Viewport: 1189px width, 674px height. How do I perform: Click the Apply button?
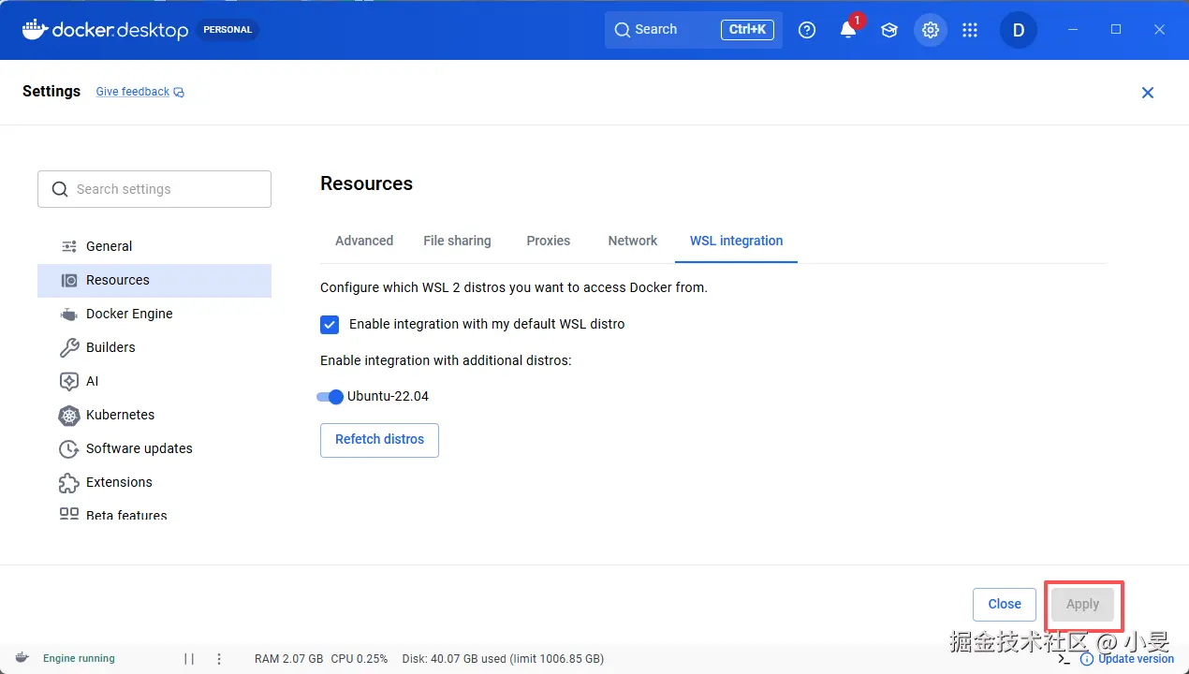[1082, 605]
